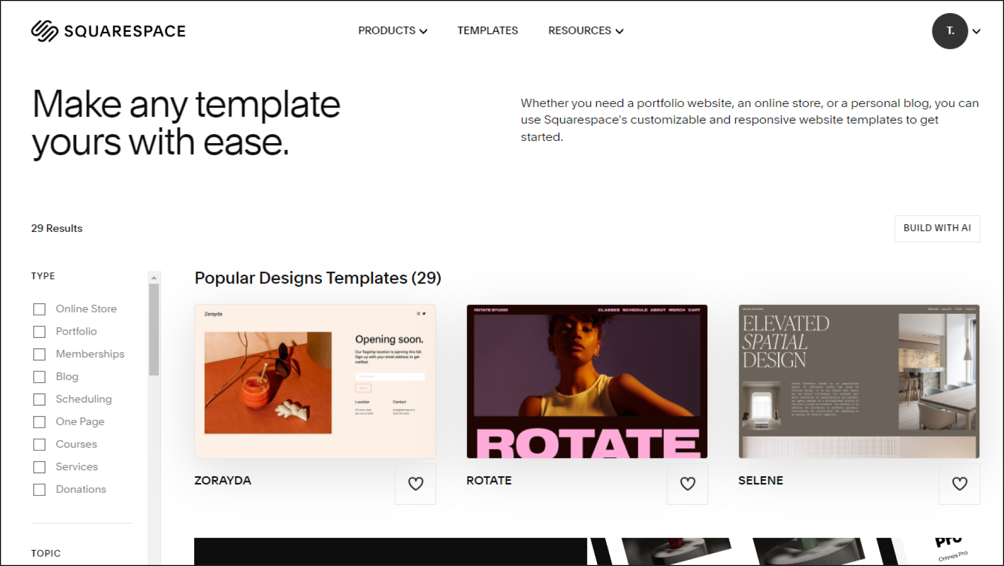Click the Squarespace wordmark text
Image resolution: width=1004 pixels, height=566 pixels.
pyautogui.click(x=125, y=31)
